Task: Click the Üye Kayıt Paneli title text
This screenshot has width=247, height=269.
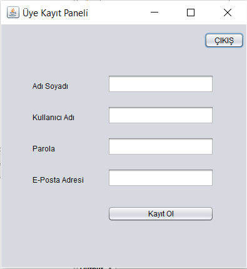Action: [55, 13]
